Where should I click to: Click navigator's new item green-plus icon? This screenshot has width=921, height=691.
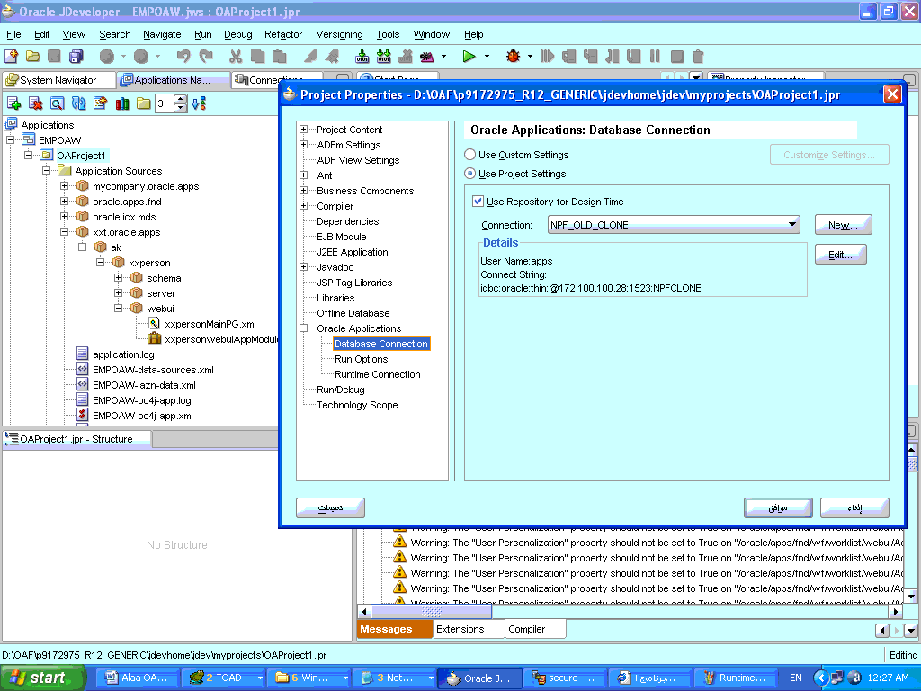[x=13, y=104]
